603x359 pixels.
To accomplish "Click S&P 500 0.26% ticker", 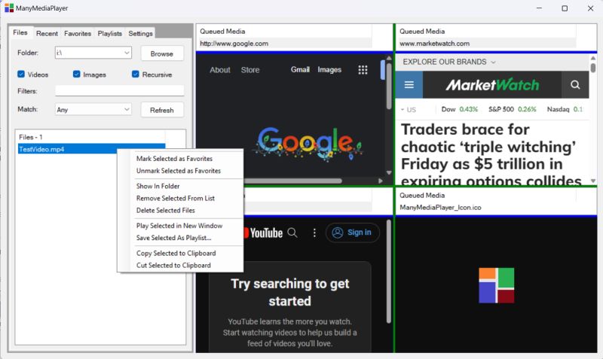I will click(513, 109).
